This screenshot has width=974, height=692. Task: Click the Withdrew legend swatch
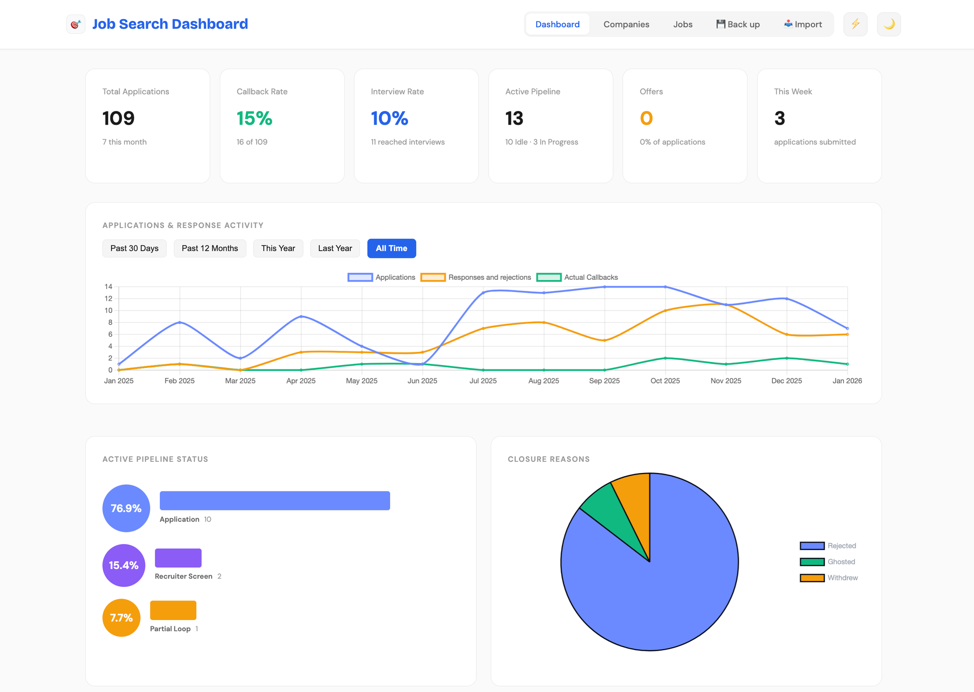coord(812,578)
